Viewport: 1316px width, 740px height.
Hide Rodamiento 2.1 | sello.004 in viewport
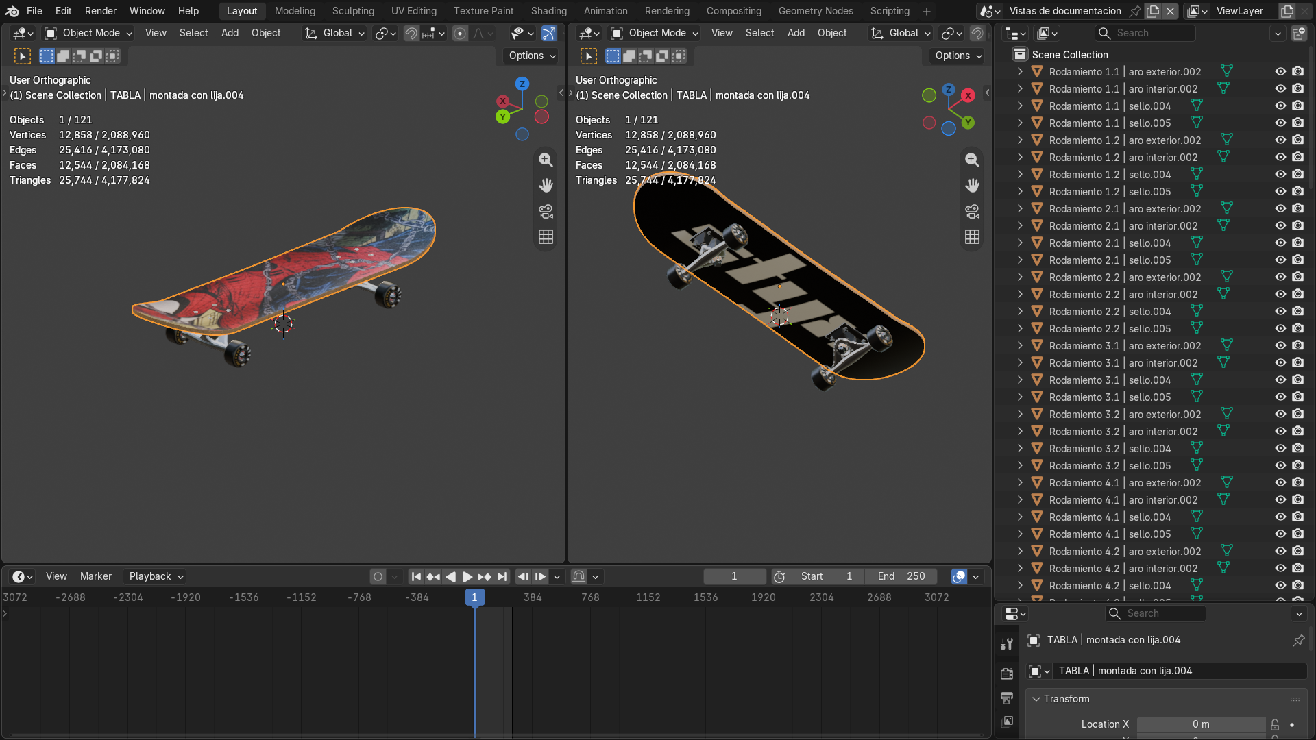[1280, 243]
